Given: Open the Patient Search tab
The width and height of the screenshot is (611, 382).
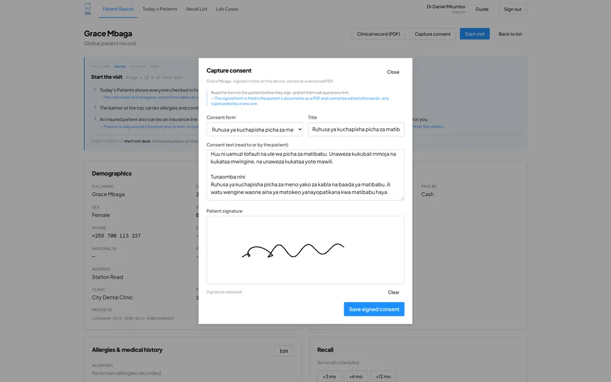Looking at the screenshot, I should coord(118,9).
